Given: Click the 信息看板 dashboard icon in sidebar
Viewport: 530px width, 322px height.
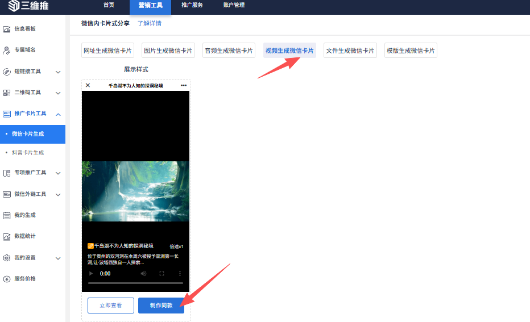Looking at the screenshot, I should 7,29.
